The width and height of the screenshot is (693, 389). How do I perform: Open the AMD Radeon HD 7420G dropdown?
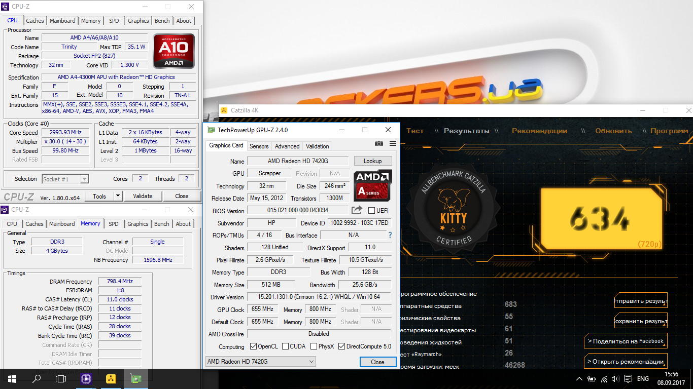[260, 362]
